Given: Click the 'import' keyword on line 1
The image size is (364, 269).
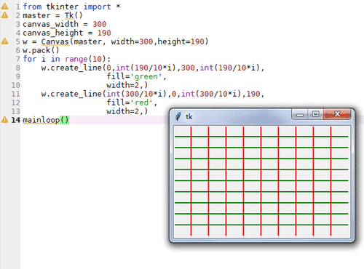Looking at the screenshot, I should tap(97, 7).
